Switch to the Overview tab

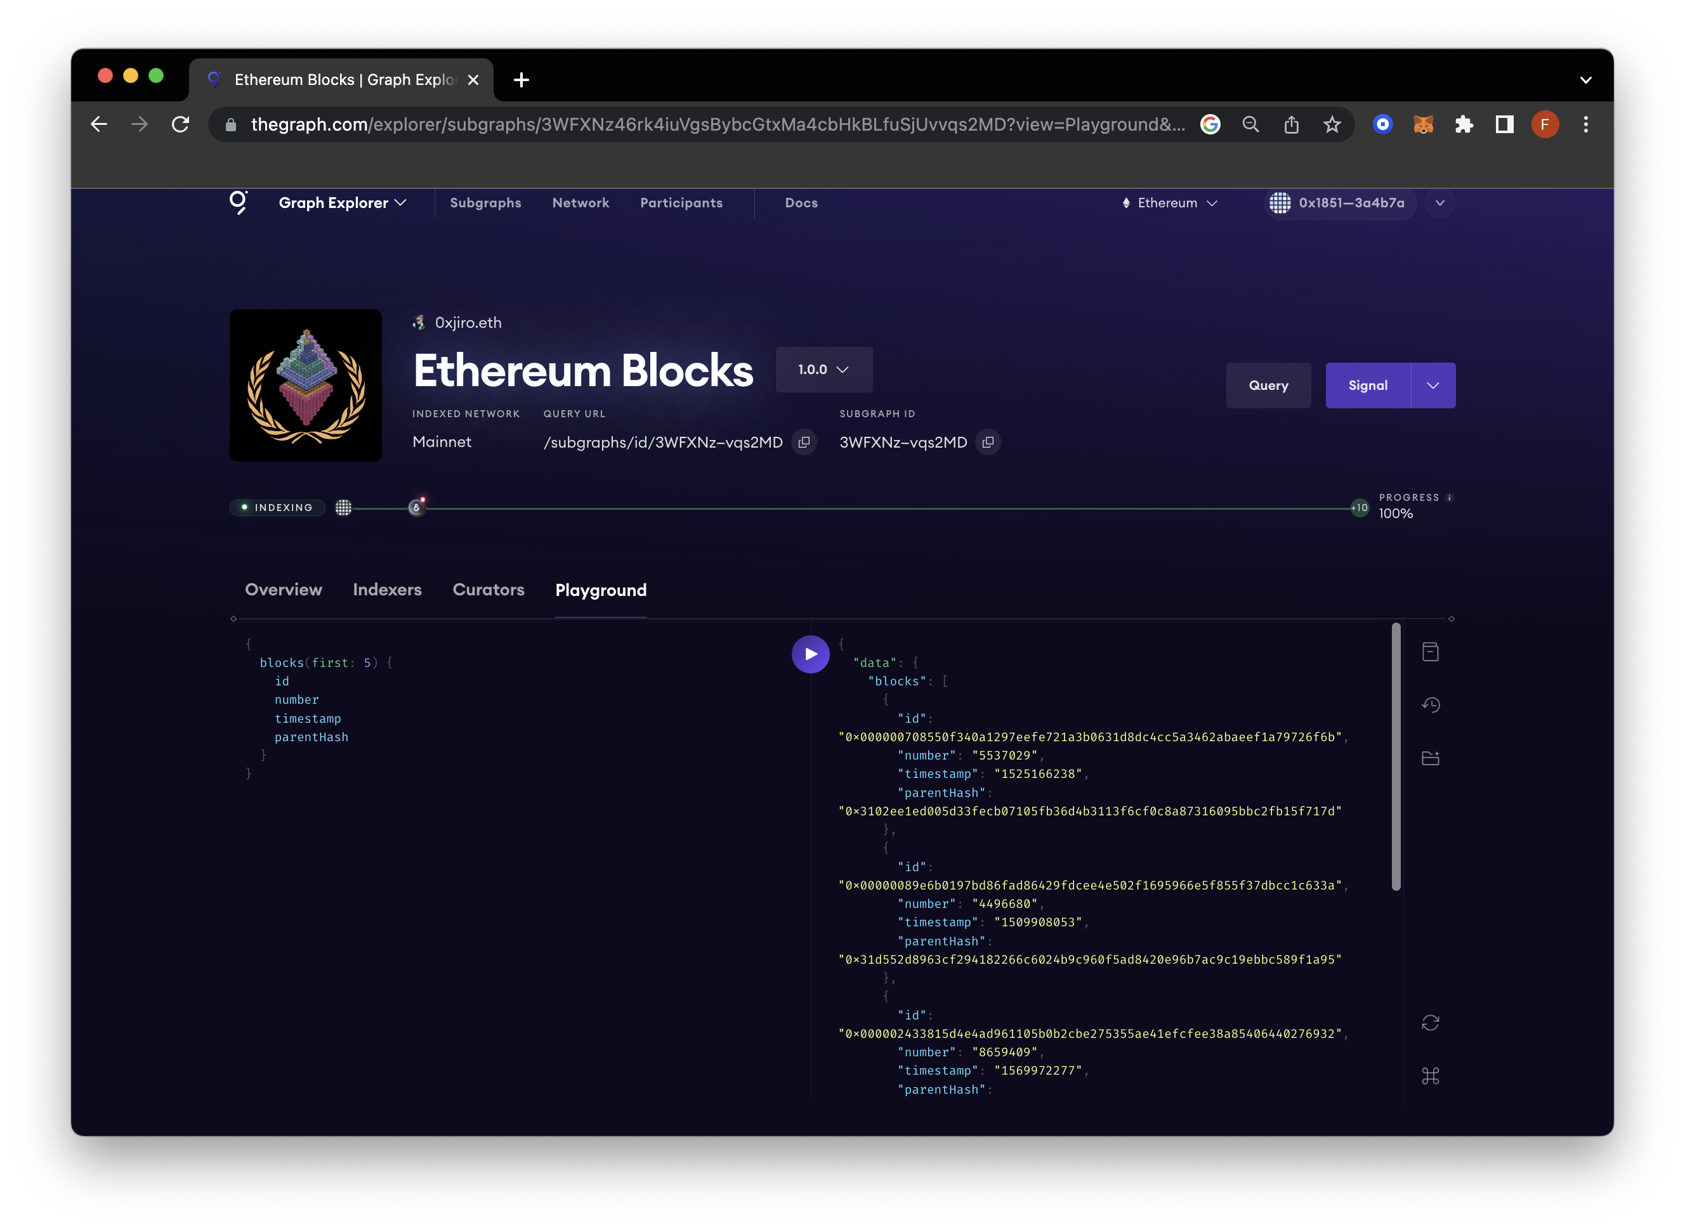point(283,590)
